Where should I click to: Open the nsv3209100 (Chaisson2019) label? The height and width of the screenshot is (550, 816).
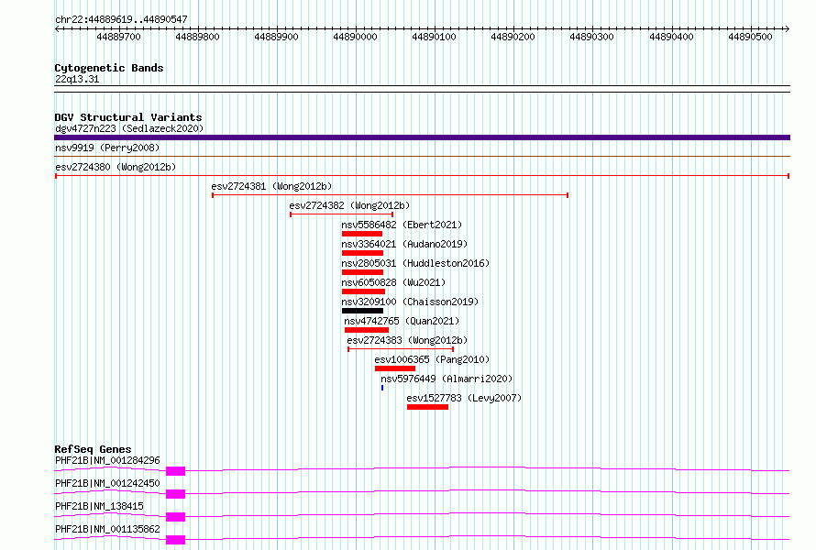click(x=410, y=302)
